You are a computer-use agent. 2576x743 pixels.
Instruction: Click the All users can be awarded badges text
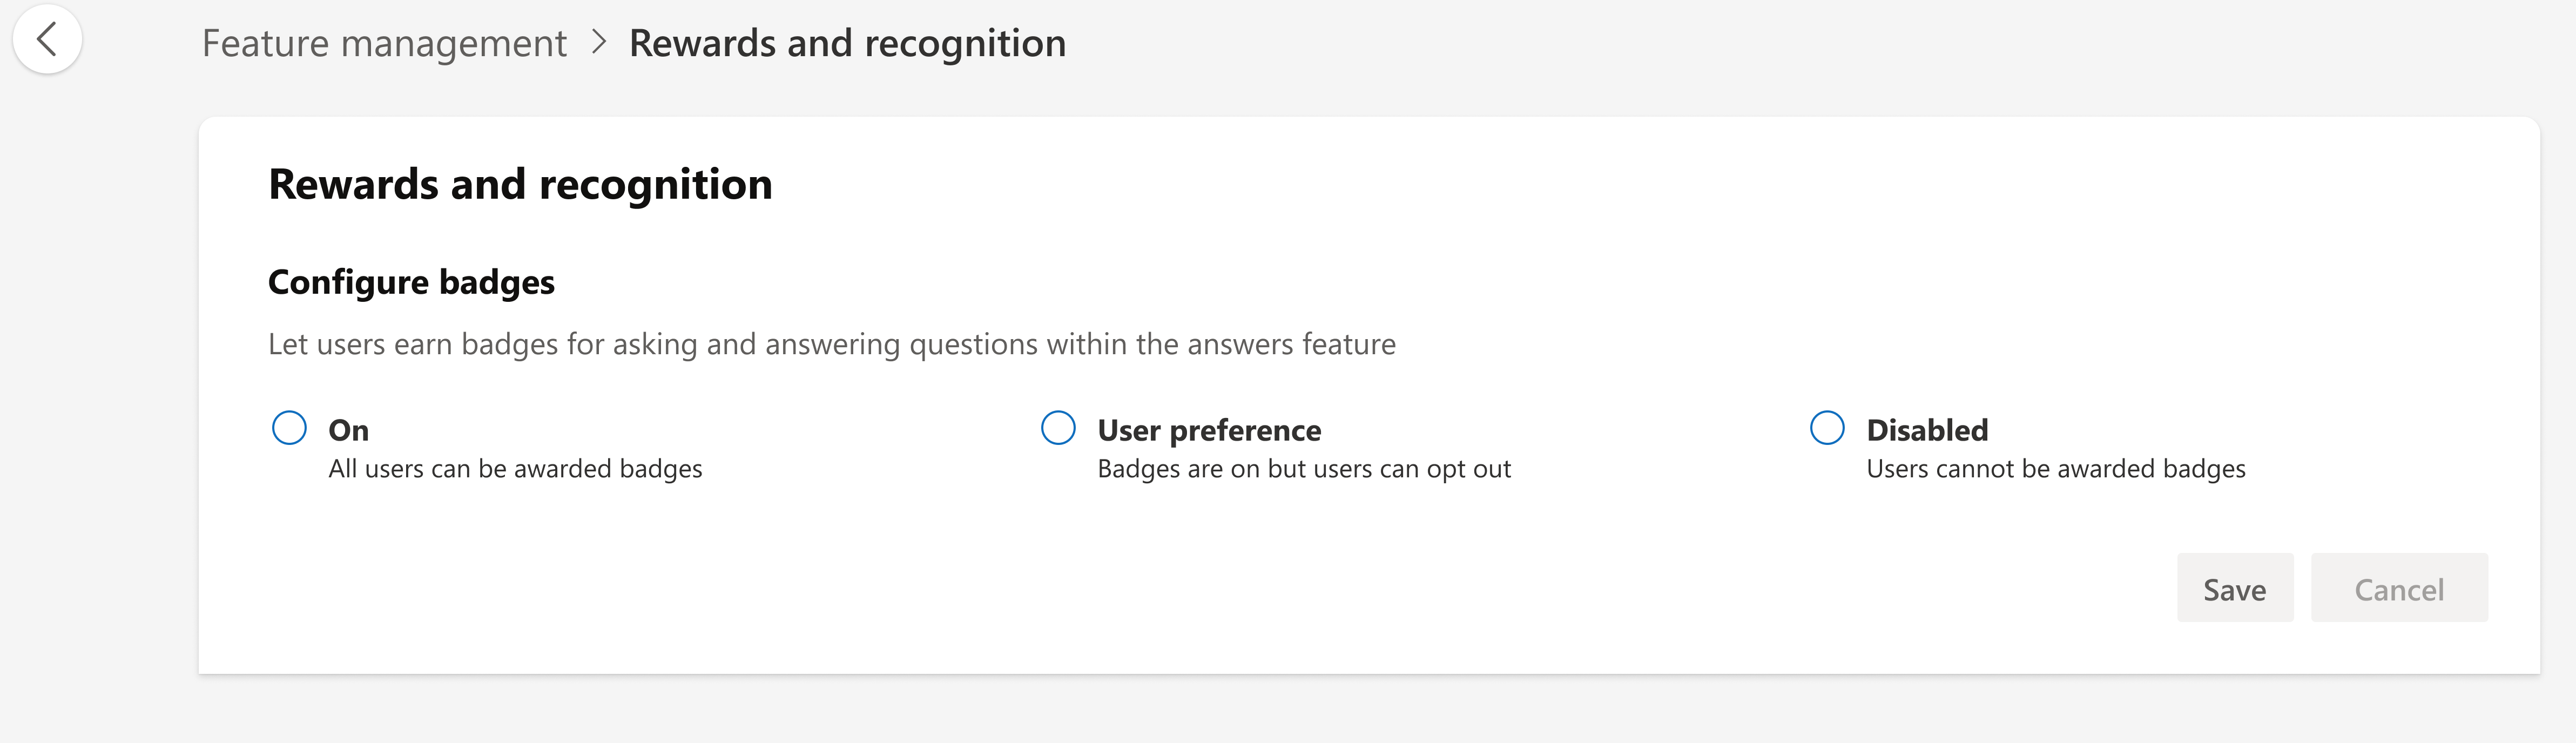(515, 468)
